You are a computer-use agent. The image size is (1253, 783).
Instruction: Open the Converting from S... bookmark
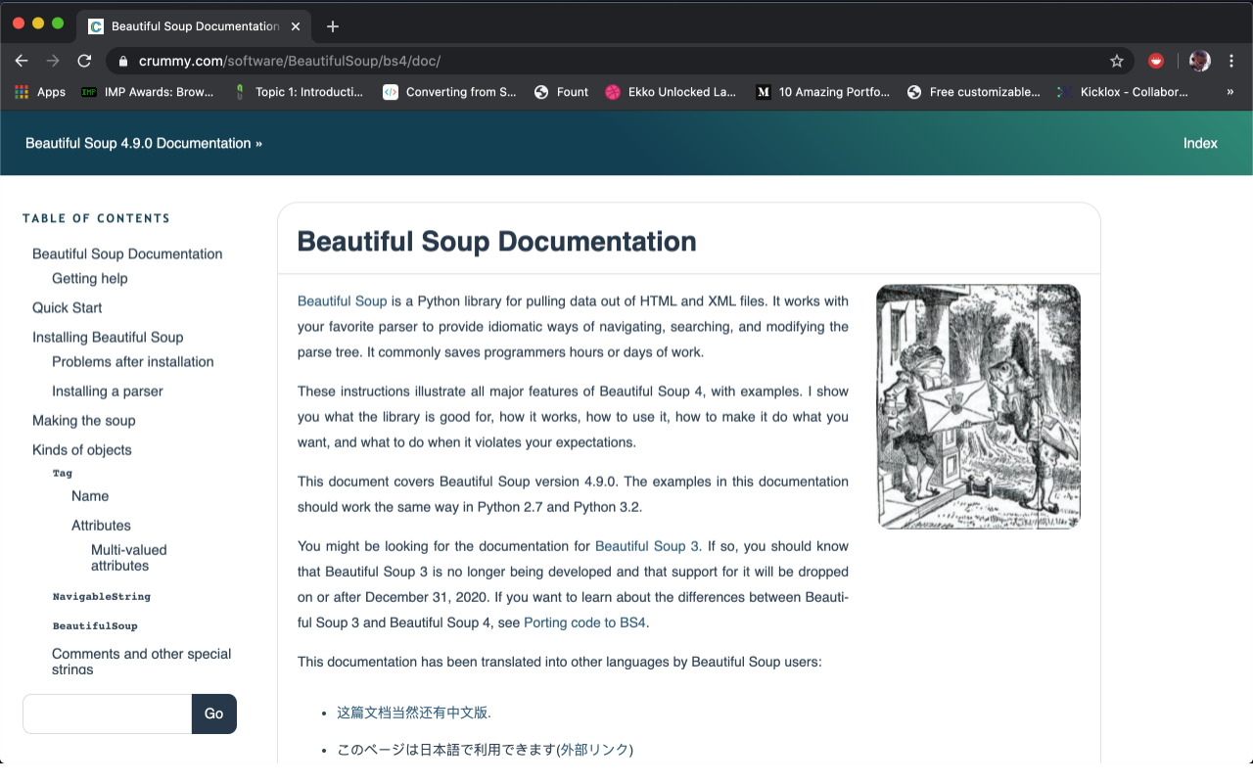pos(449,92)
